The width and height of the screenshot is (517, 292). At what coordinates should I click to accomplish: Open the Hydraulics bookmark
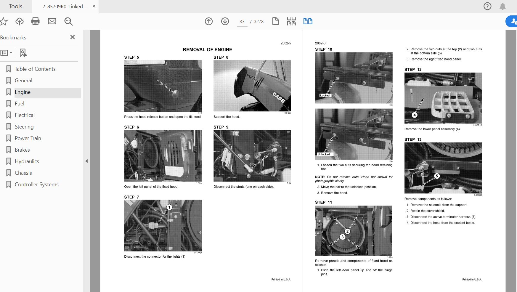(27, 161)
